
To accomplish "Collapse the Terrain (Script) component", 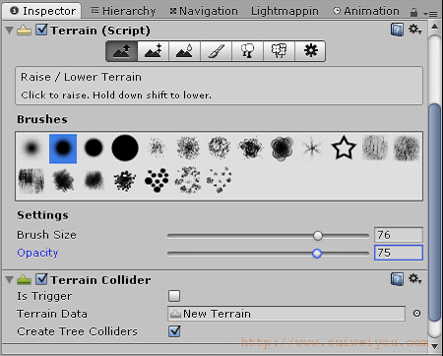I will [x=10, y=30].
